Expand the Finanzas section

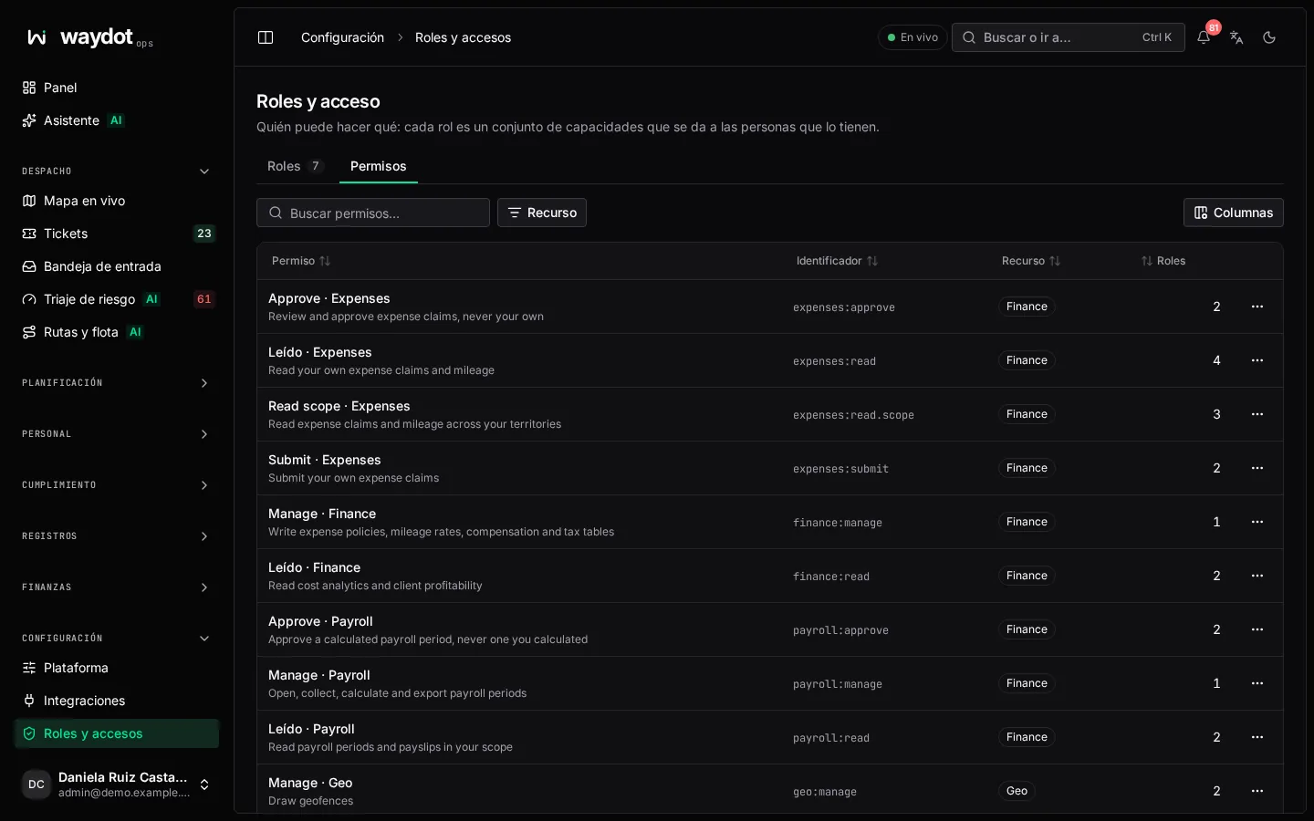[x=117, y=587]
